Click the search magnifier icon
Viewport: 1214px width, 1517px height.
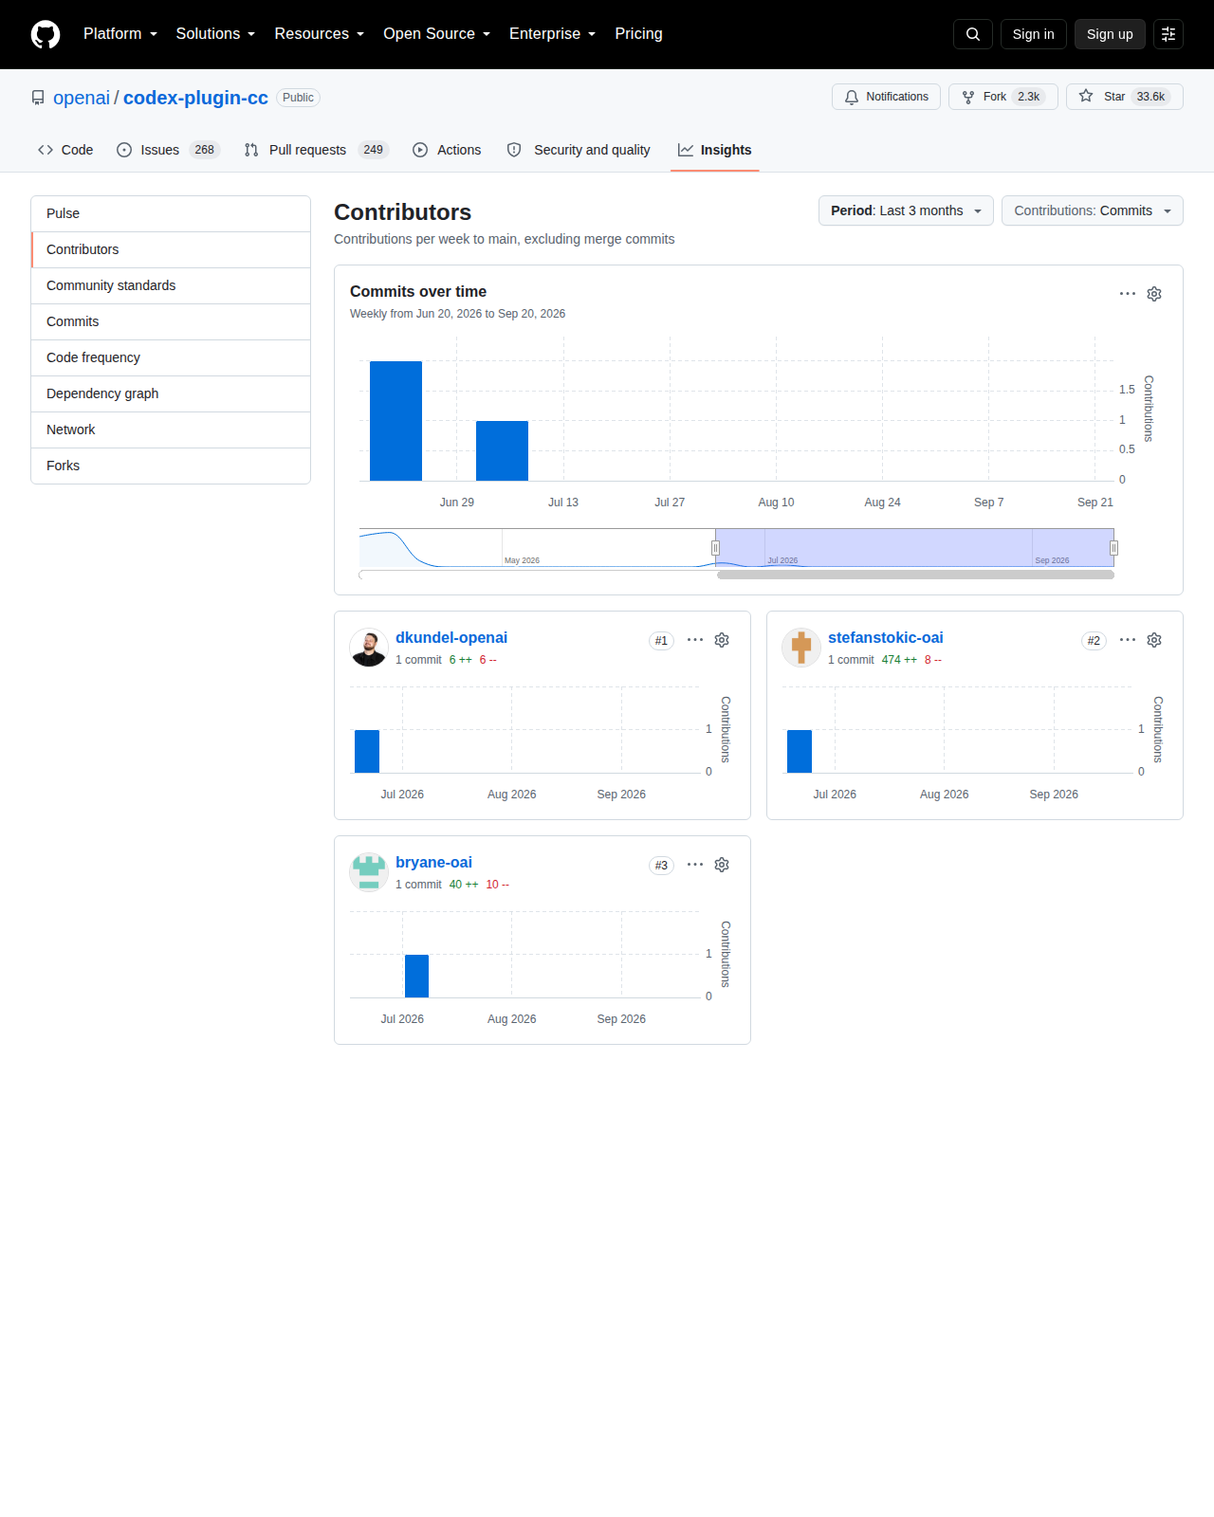tap(973, 34)
